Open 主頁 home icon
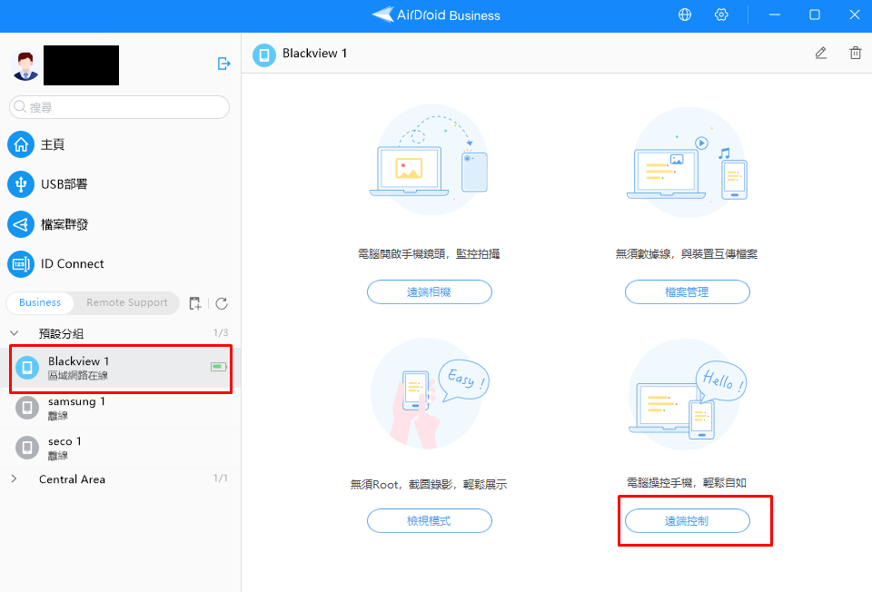872x592 pixels. pos(21,144)
